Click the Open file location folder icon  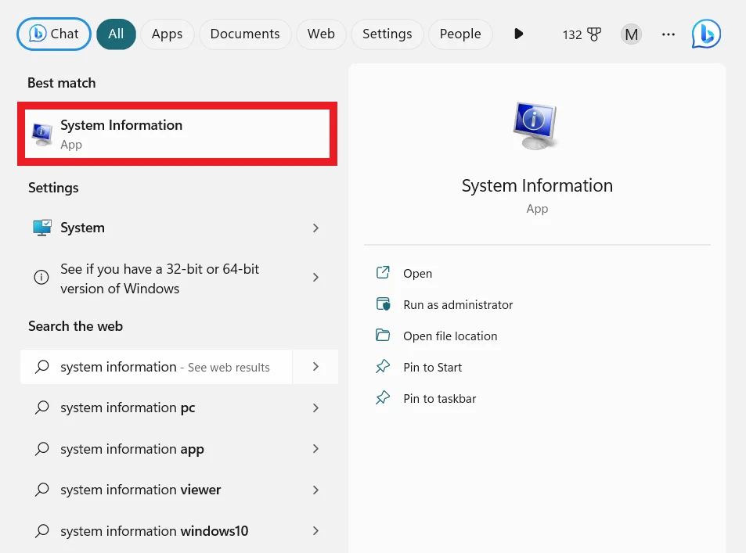[x=383, y=336]
